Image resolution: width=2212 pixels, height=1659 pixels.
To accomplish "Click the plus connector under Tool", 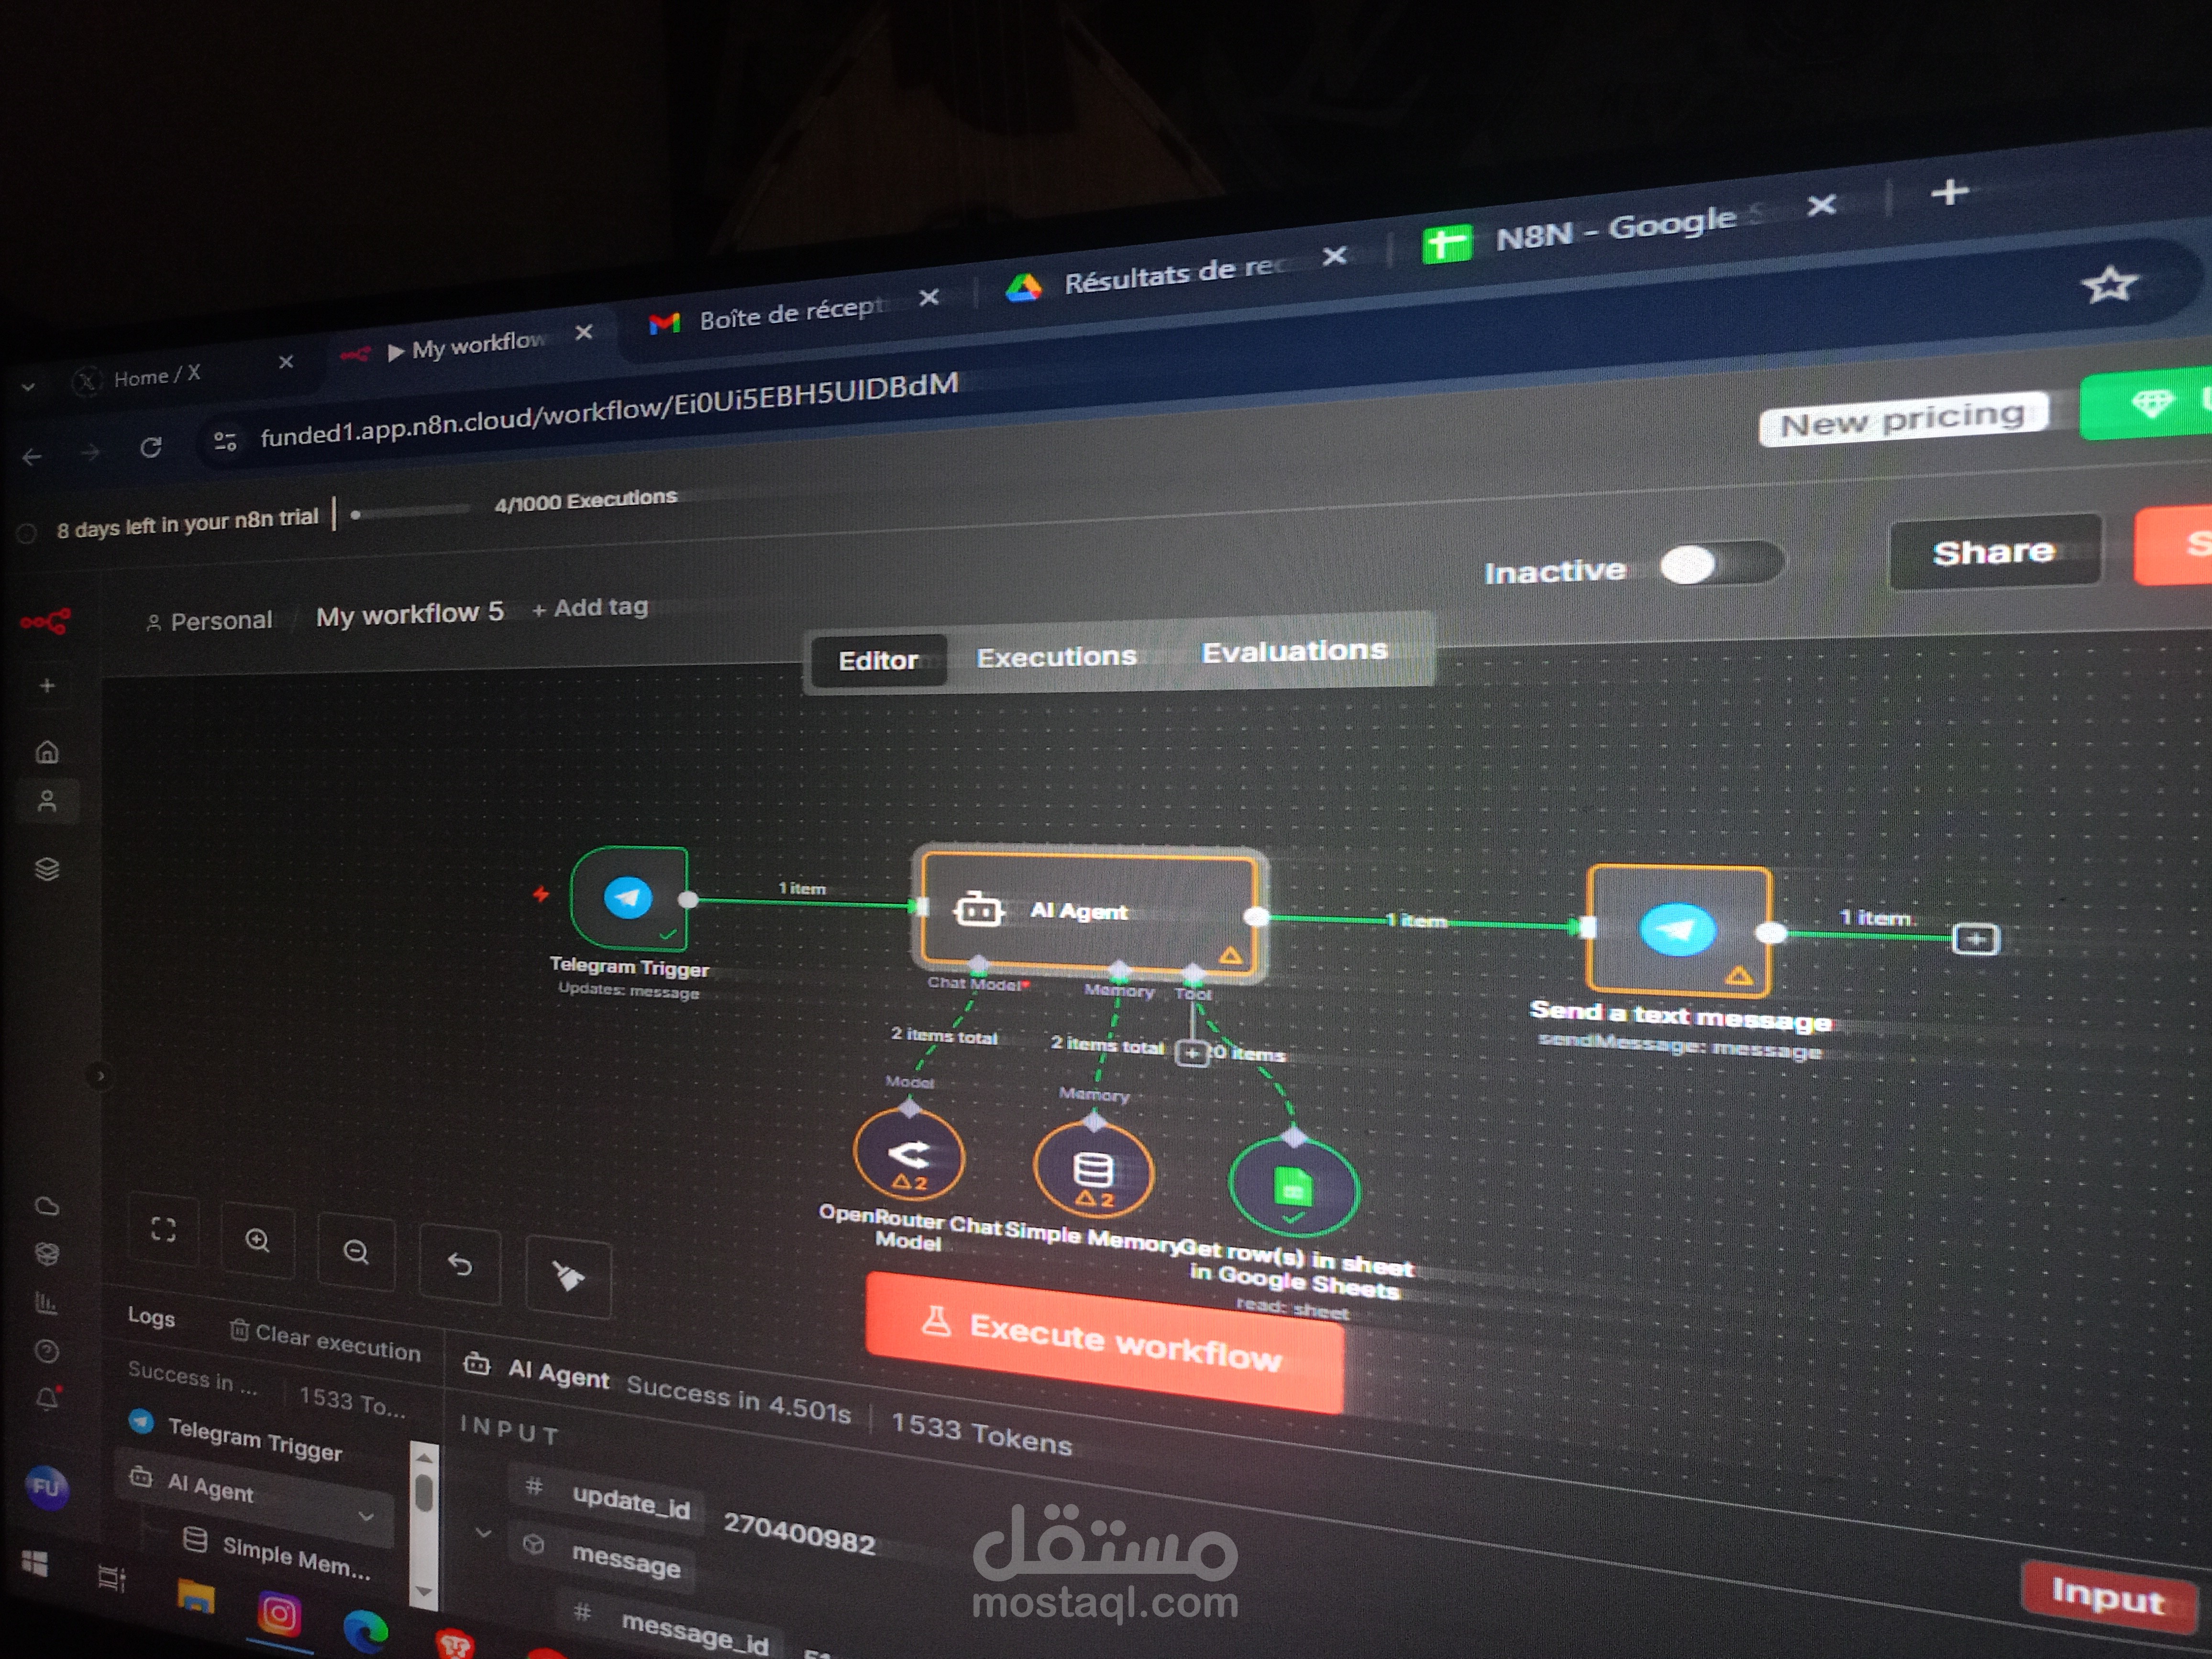I will 1191,1053.
